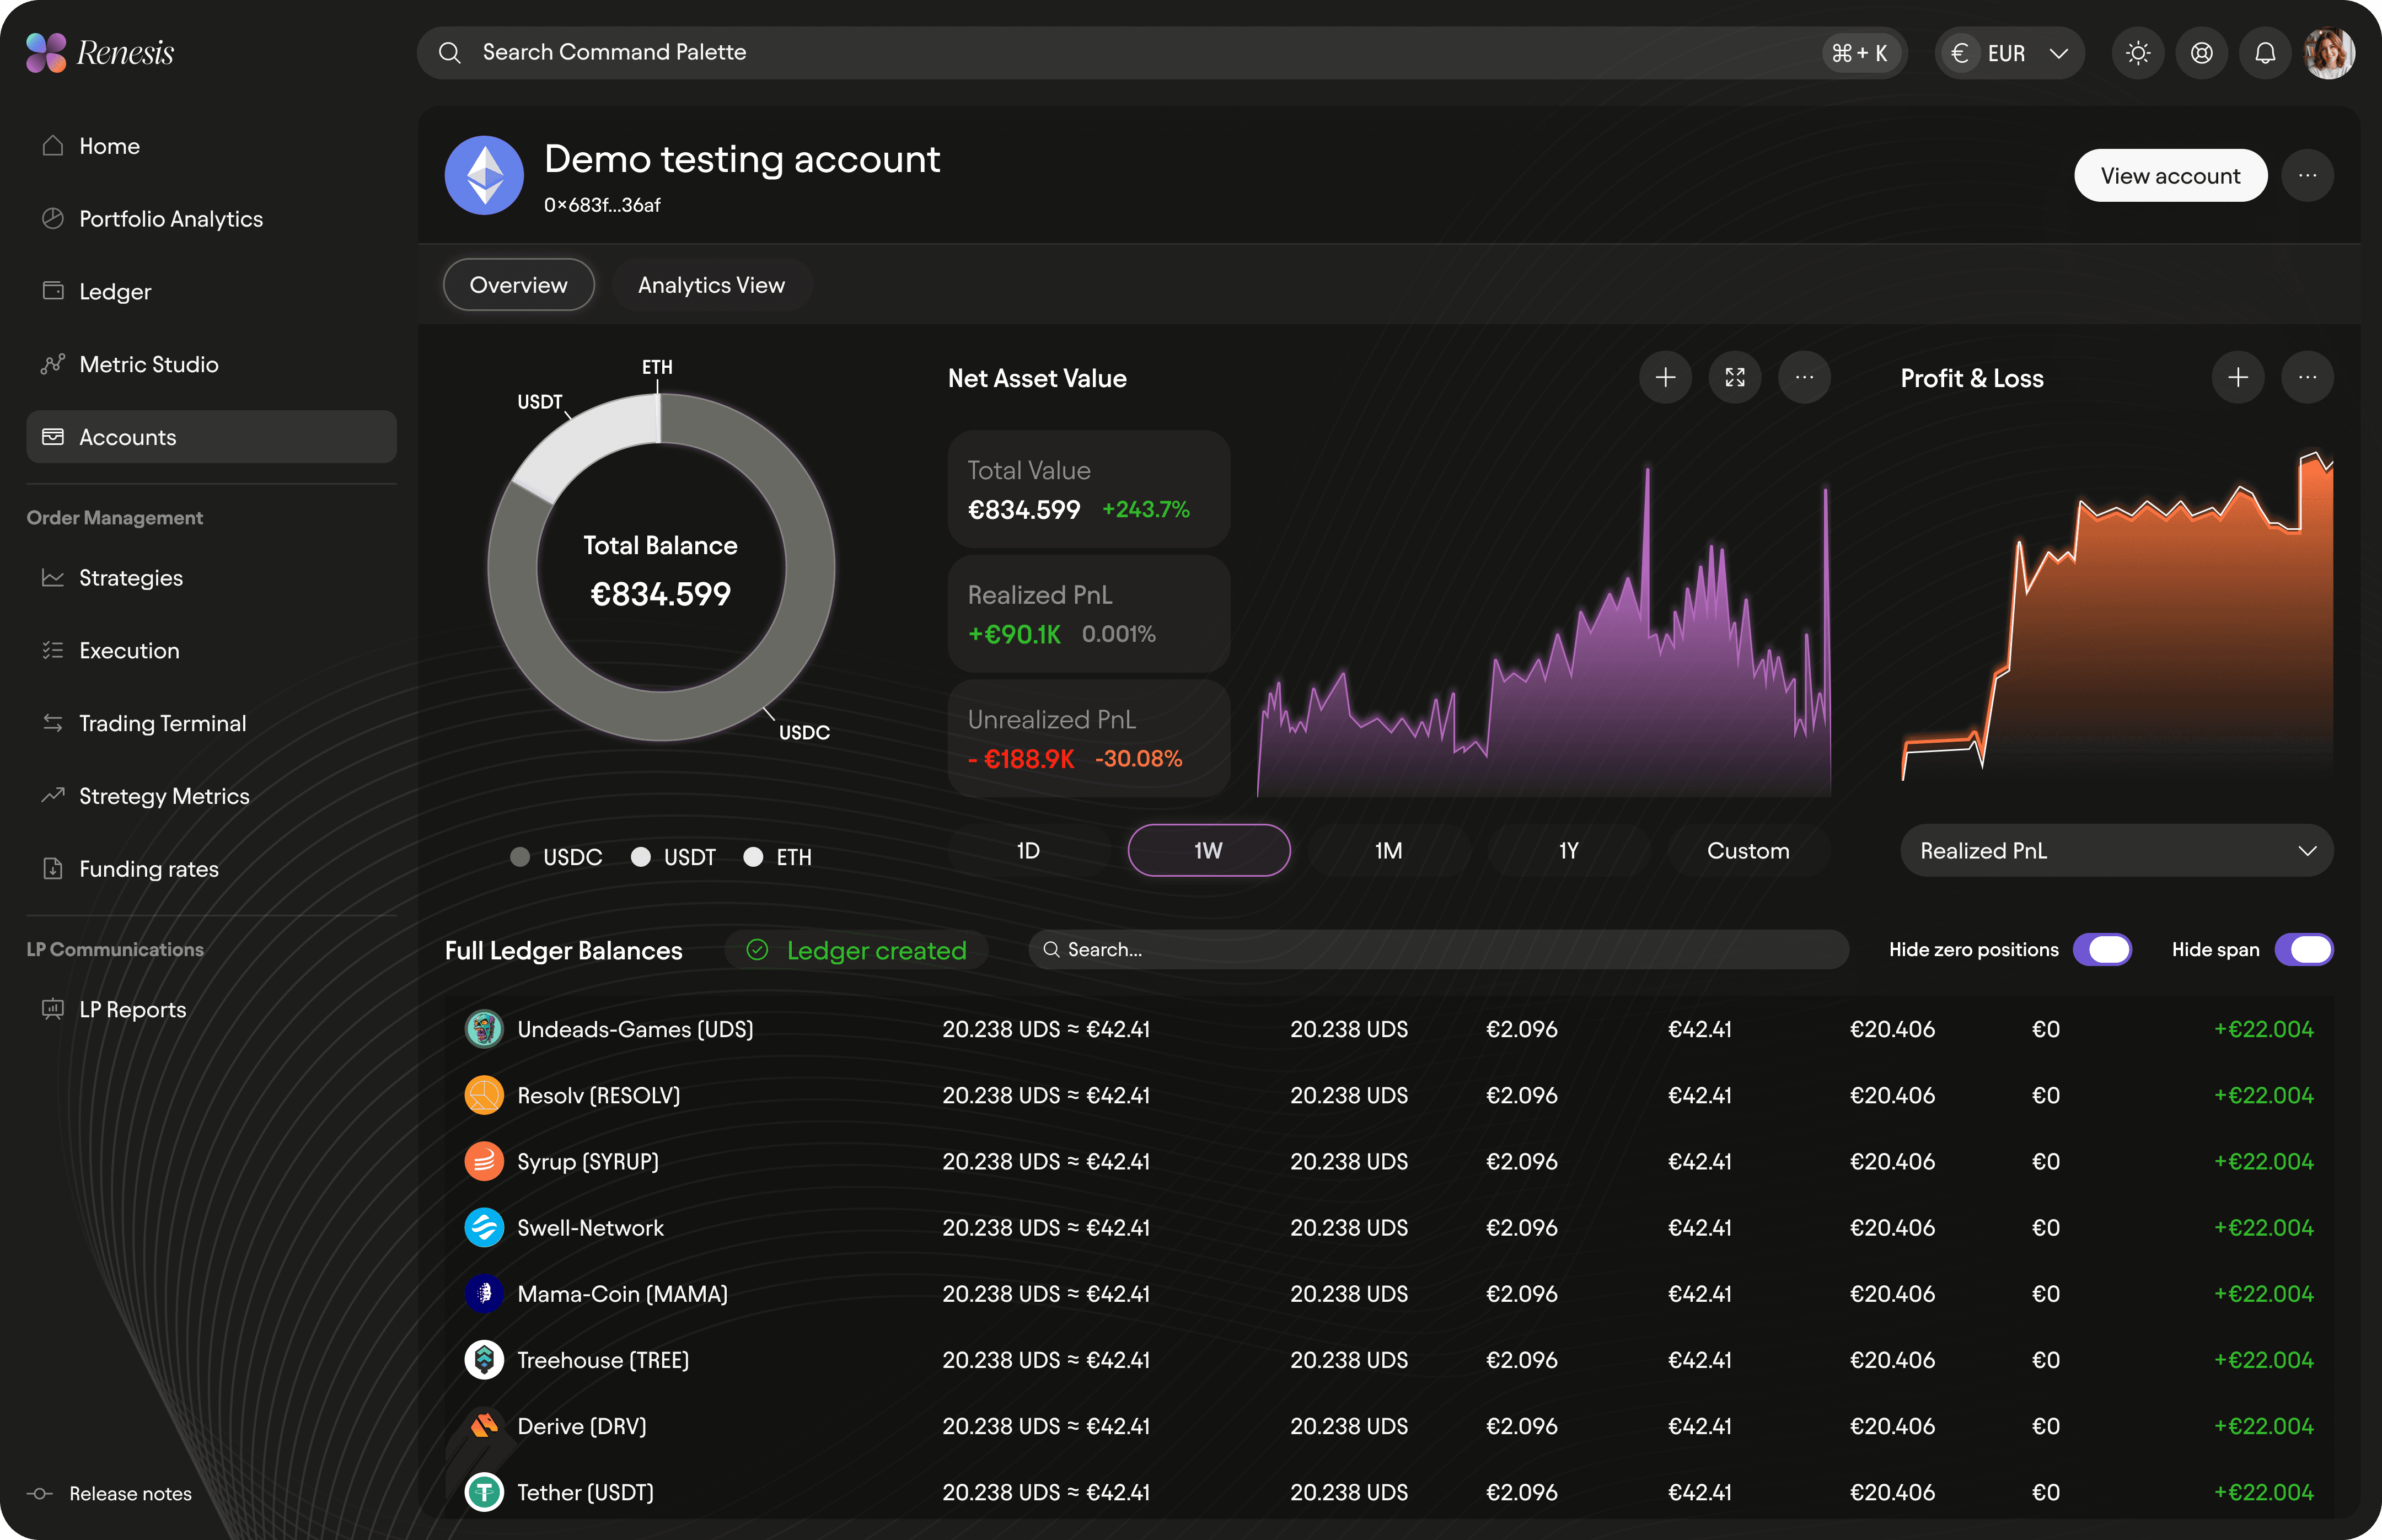The height and width of the screenshot is (1540, 2382).
Task: Switch to the Analytics View tab
Action: [x=711, y=285]
